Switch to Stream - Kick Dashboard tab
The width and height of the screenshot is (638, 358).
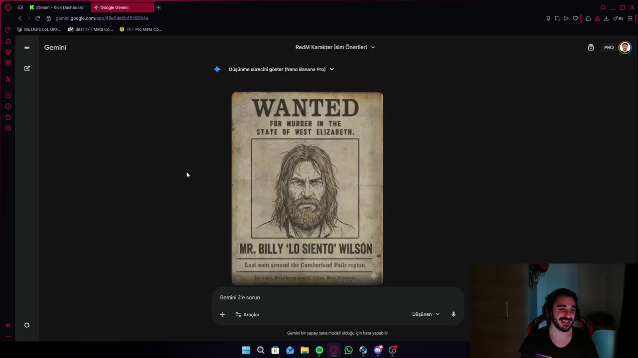coord(56,7)
